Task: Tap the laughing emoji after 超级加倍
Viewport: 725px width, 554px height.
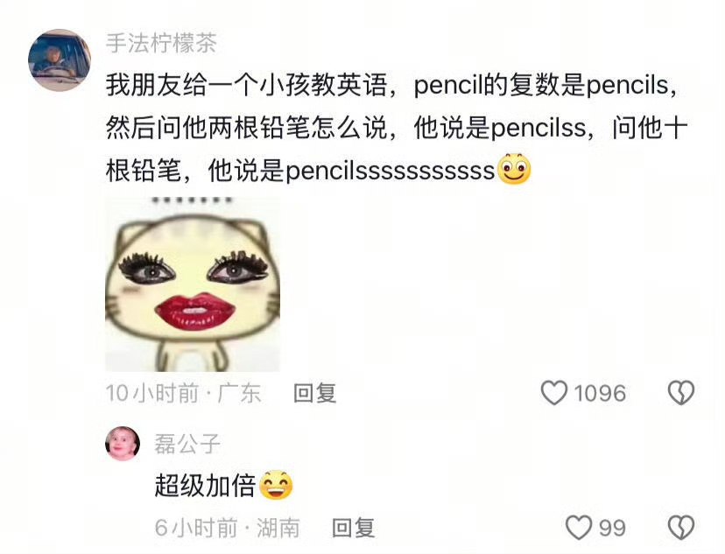Action: (x=276, y=485)
